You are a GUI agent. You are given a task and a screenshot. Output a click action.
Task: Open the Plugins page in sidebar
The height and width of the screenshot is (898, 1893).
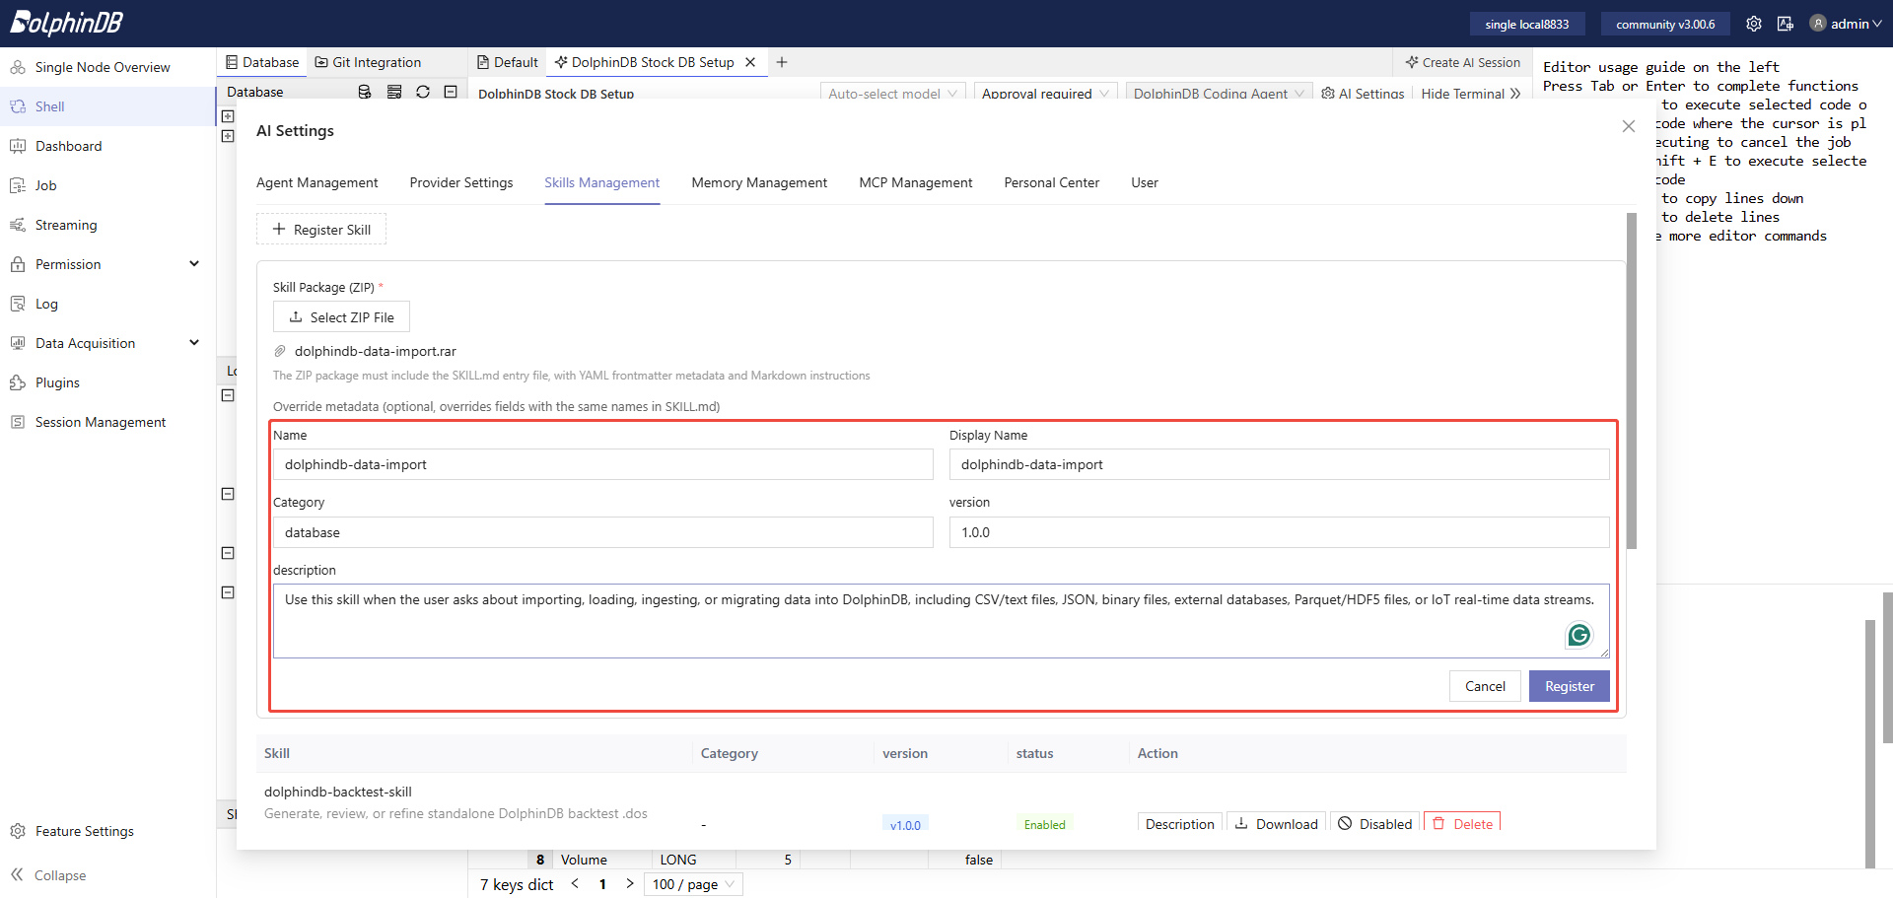108,382
